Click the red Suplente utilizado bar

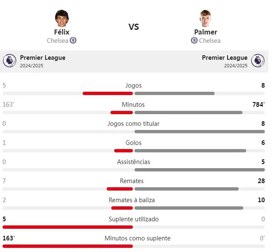click(68, 227)
